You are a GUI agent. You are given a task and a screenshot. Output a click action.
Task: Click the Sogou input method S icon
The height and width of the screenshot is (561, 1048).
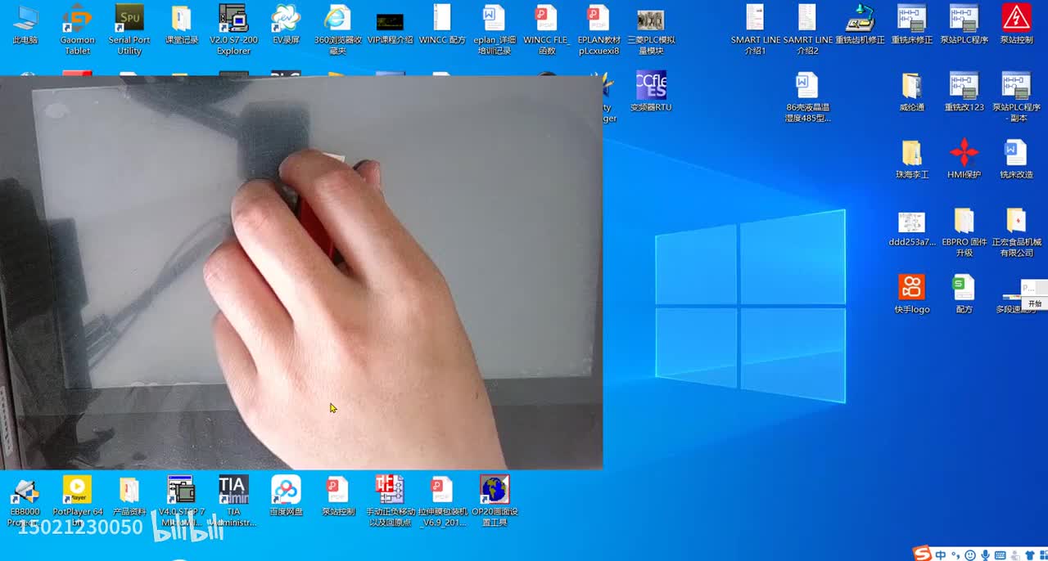pyautogui.click(x=923, y=554)
